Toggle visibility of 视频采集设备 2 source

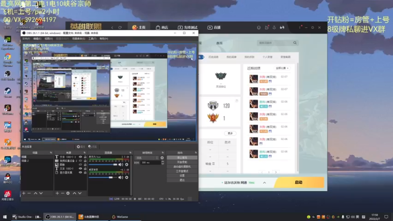[81, 161]
